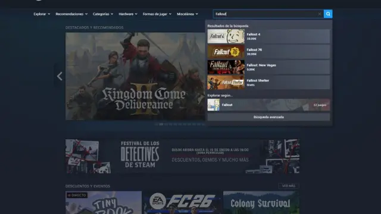Viewport: 381px width, 214px height.
Task: Click Fallout: New Vegas price 9,99€
Action: pyautogui.click(x=251, y=70)
